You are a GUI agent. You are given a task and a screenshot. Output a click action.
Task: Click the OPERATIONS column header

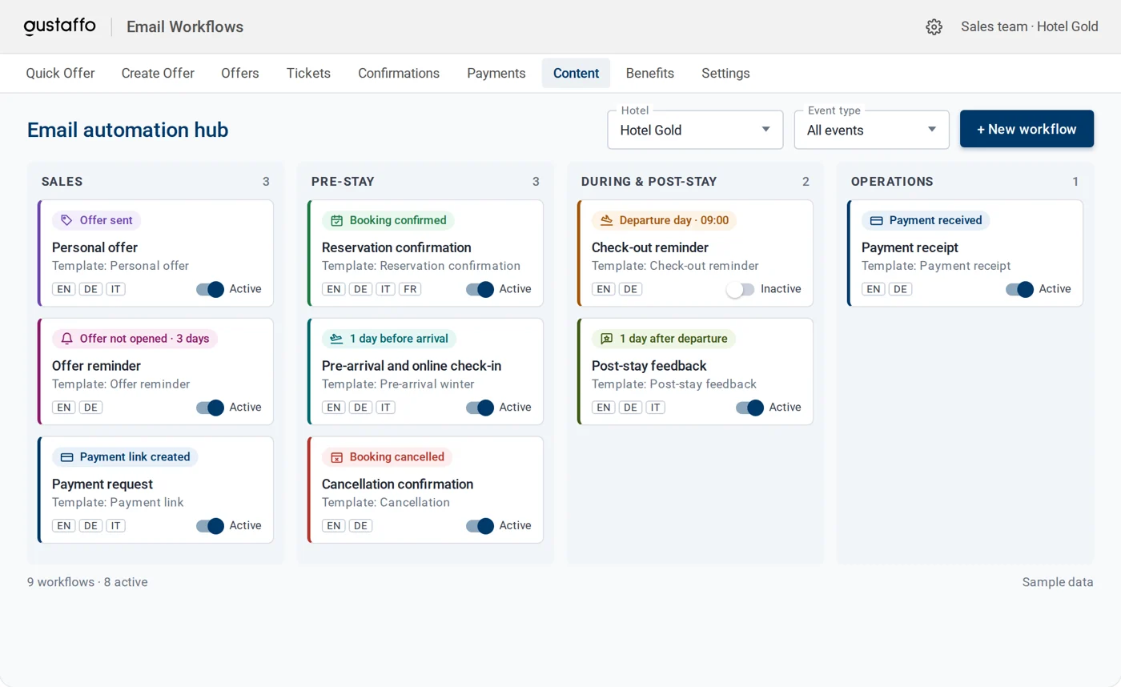pyautogui.click(x=892, y=182)
